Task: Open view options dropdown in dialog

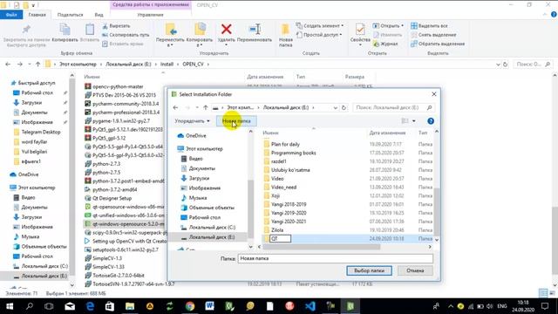Action: (413, 121)
